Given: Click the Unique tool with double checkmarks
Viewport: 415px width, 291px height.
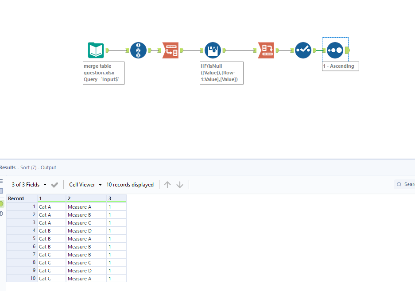Looking at the screenshot, I should pos(303,50).
